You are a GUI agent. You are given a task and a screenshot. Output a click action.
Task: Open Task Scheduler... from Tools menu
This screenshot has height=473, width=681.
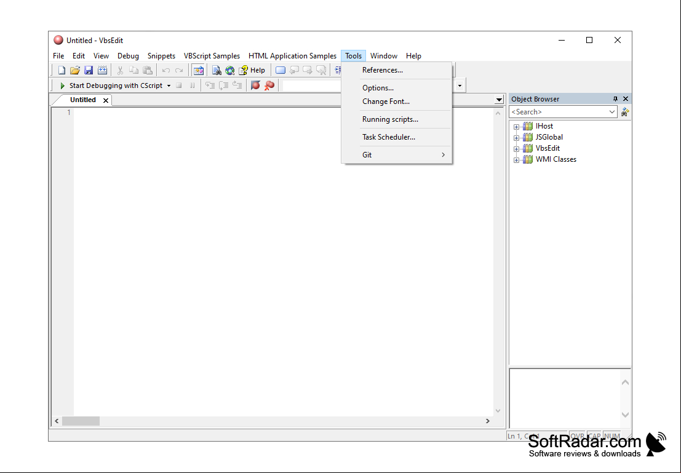click(x=397, y=137)
